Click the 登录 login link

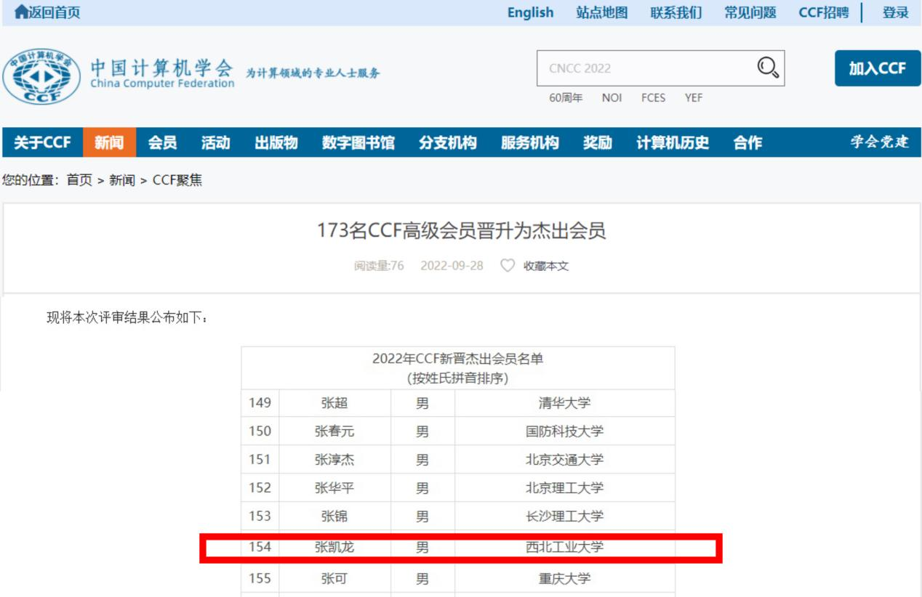point(895,12)
